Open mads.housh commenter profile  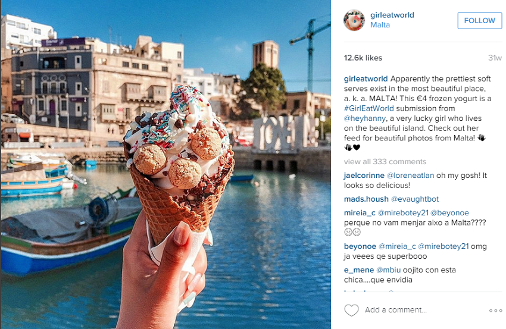(366, 199)
